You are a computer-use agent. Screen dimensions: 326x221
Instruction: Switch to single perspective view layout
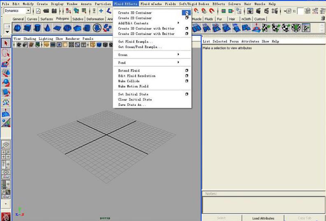pos(6,144)
